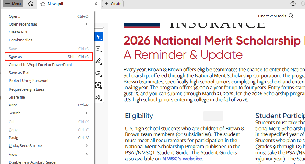Star the News.pdf document
This screenshot has height=164, width=305.
pos(43,4)
